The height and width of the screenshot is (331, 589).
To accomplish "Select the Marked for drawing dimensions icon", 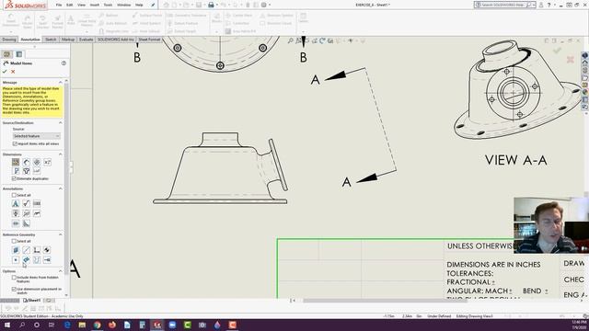I will (16, 162).
